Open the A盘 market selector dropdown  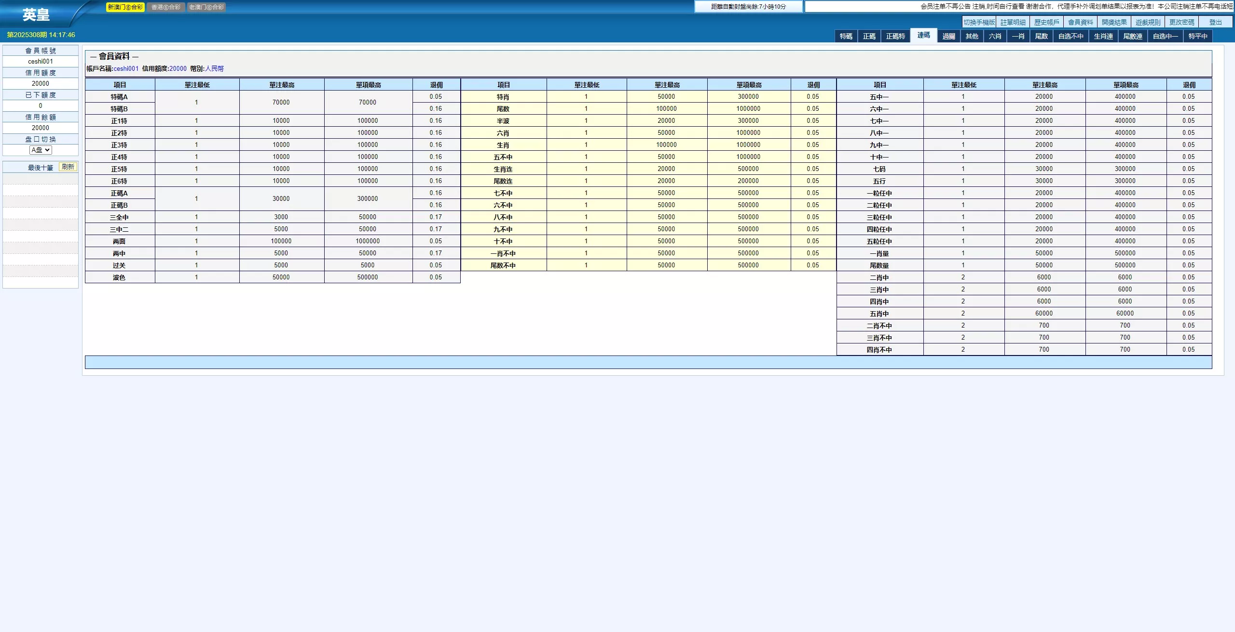41,150
